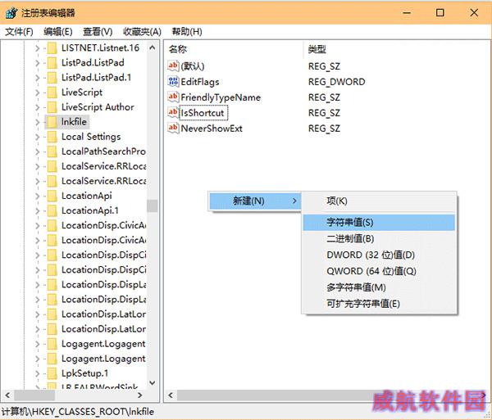
Task: Select the LiveScript Author tree item
Action: tap(98, 107)
